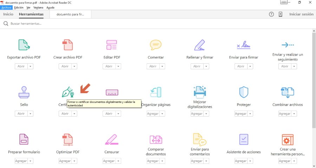This screenshot has width=316, height=168.
Task: Switch to the Inicio tab
Action: click(8, 14)
